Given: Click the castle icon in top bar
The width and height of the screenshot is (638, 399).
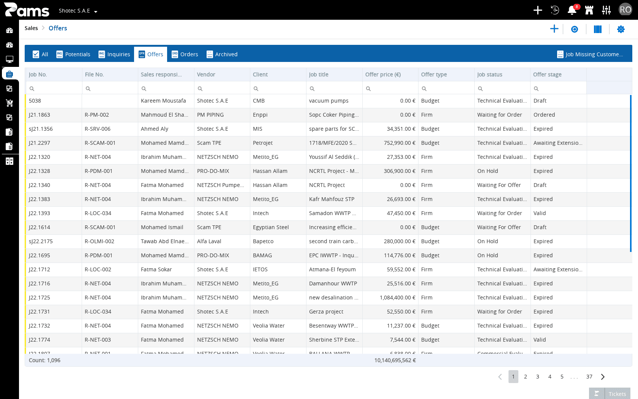Looking at the screenshot, I should pos(589,10).
